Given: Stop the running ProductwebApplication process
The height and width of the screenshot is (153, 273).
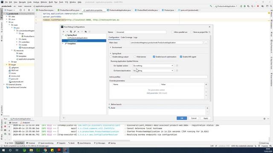Looking at the screenshot, I should tap(5, 127).
